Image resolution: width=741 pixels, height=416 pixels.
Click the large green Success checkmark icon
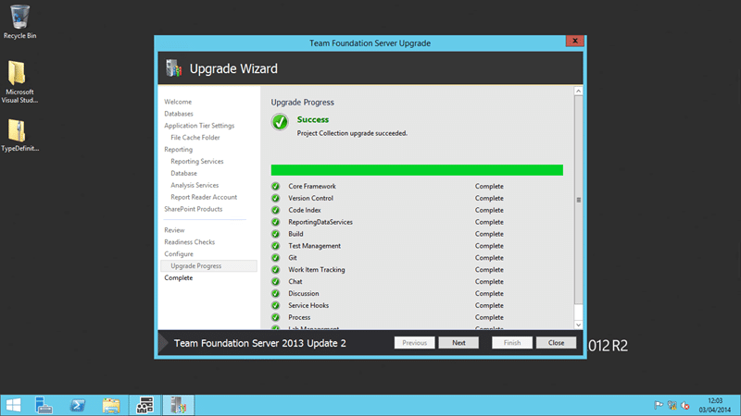pyautogui.click(x=280, y=122)
